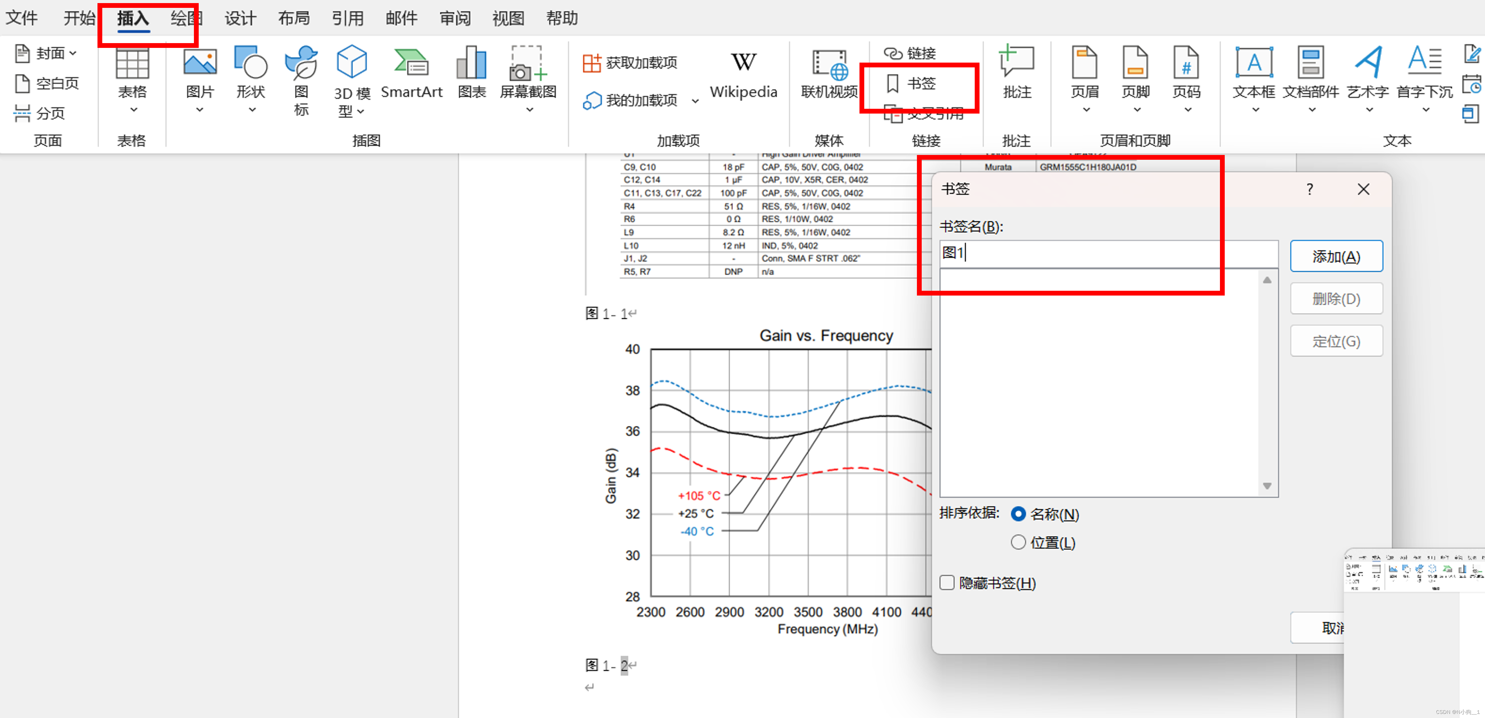Screen dimensions: 1485x718
Task: Switch to the Design (设计) tab
Action: tap(240, 18)
